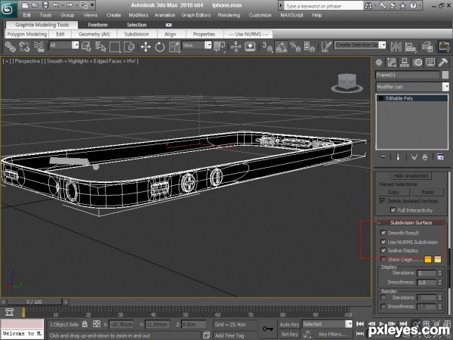Click the Set Key button

coord(289,334)
